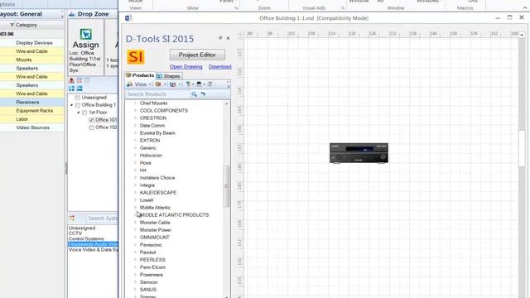Viewport: 530px width, 298px height.
Task: Select the receiver shape on the canvas
Action: 359,153
